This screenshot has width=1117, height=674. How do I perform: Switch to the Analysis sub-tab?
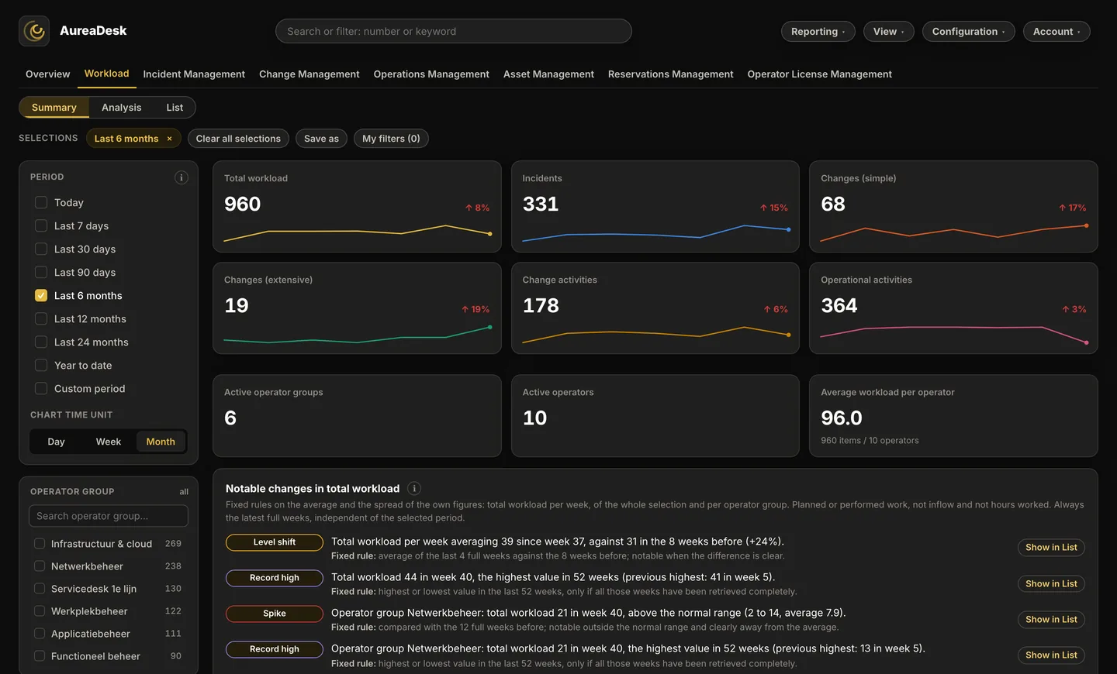pyautogui.click(x=121, y=108)
